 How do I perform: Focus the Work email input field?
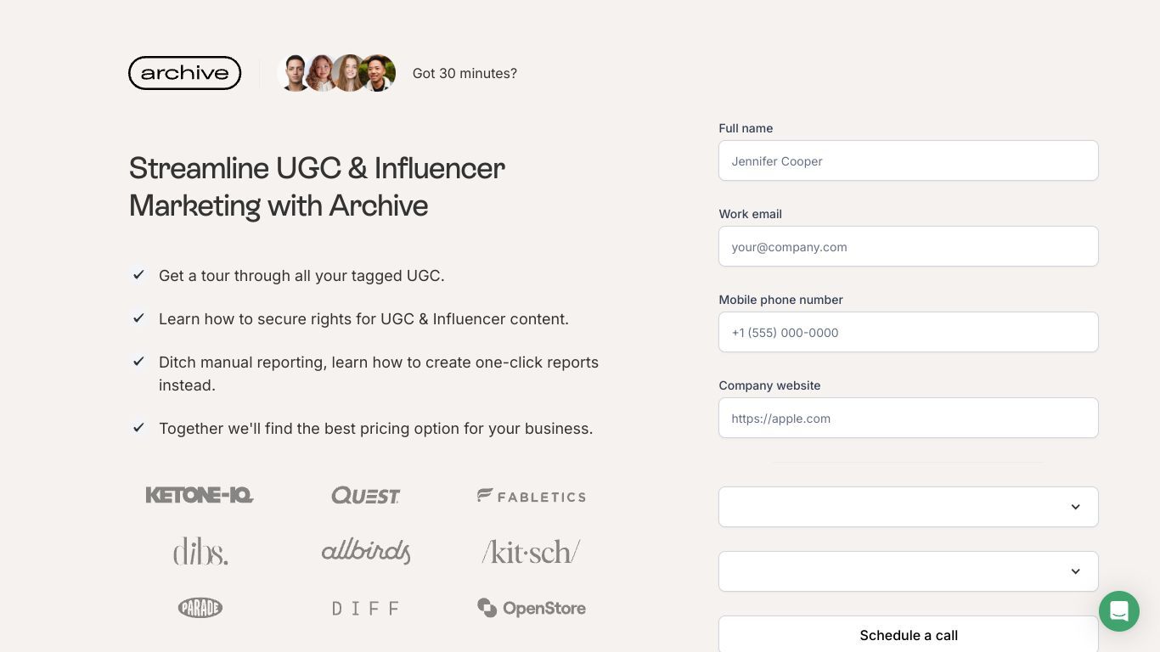(x=909, y=246)
